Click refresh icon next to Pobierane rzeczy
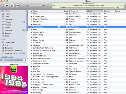This screenshot has height=94, width=126. pos(21,53)
